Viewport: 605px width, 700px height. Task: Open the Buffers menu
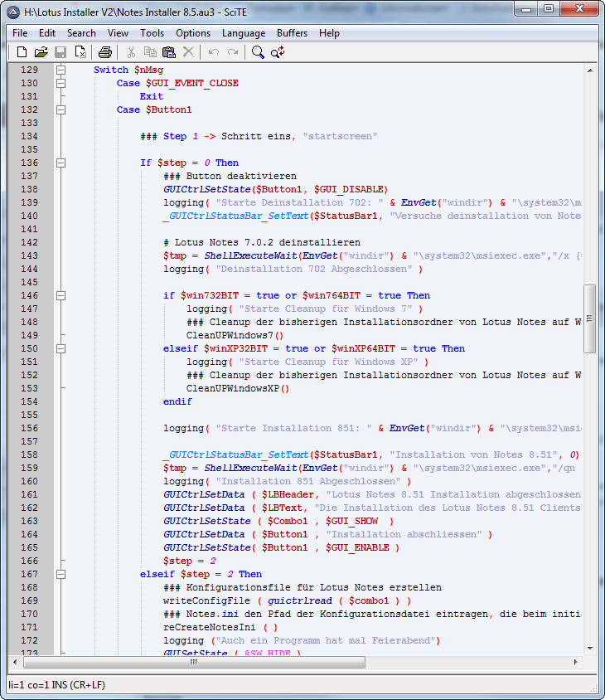click(292, 33)
